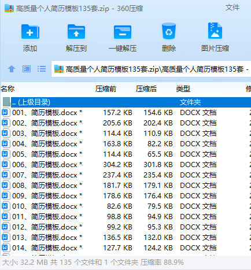
Task: Open the 文件 menu
Action: [x=232, y=8]
